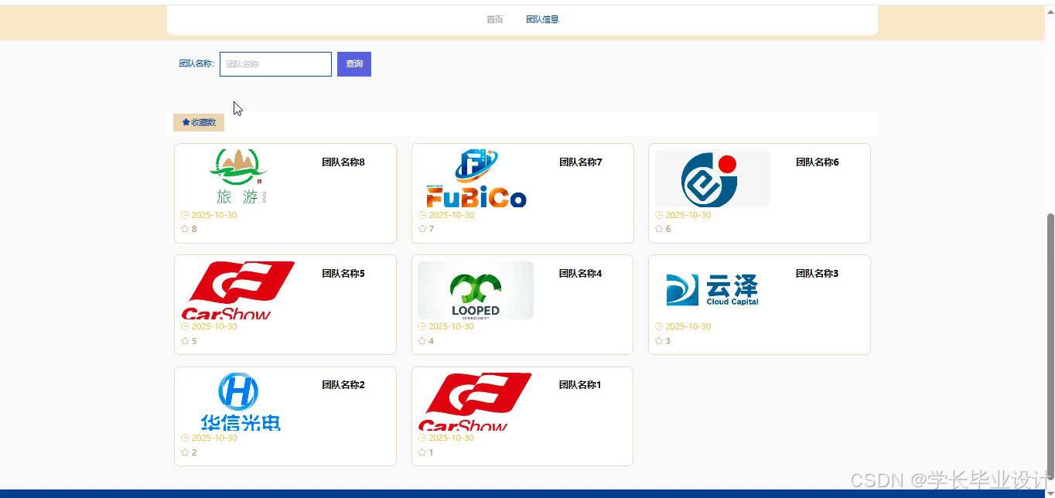Image resolution: width=1055 pixels, height=498 pixels.
Task: Click the clock icon on 团队名称2 card
Action: pos(185,438)
